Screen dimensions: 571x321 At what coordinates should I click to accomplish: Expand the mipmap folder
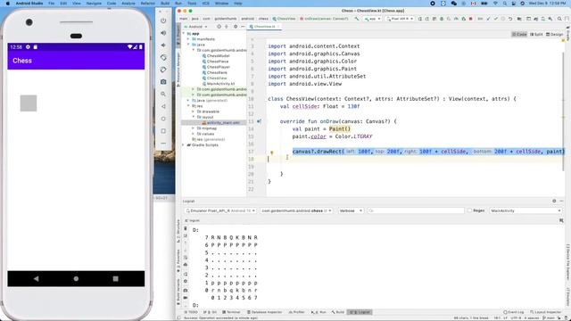[x=194, y=128]
